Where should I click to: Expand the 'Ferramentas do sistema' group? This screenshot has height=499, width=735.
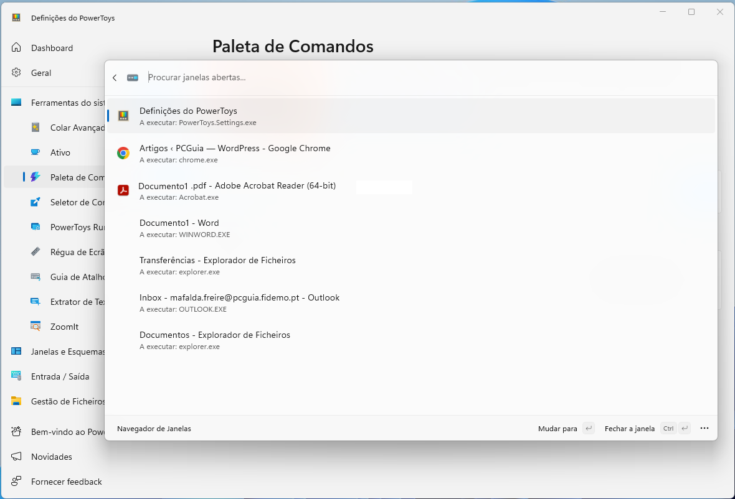pos(54,103)
